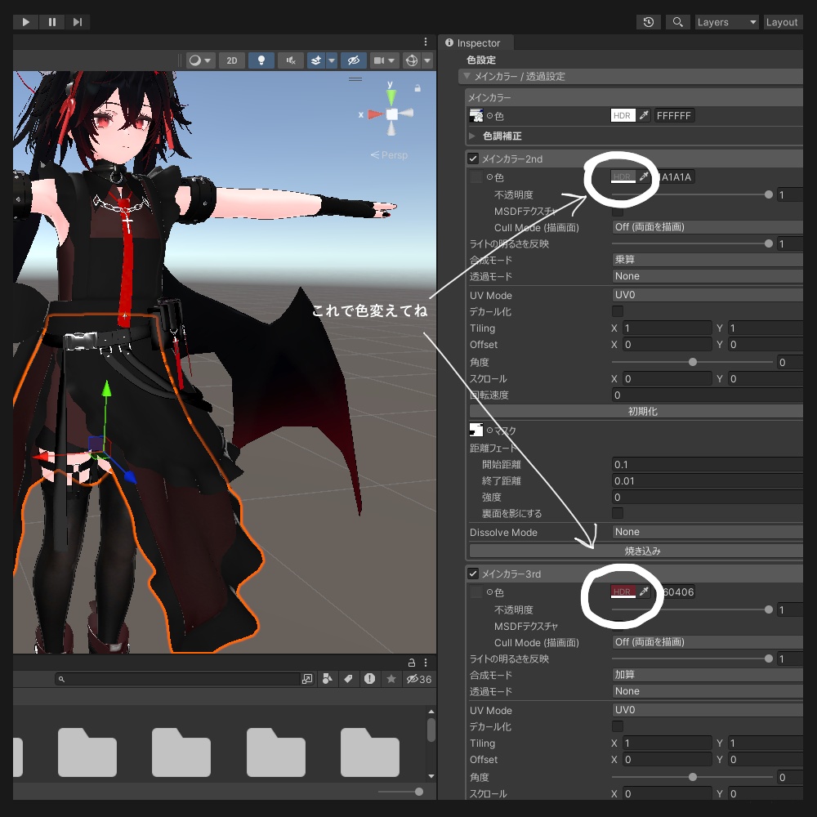Click the Pause button in the top toolbar

(x=51, y=22)
